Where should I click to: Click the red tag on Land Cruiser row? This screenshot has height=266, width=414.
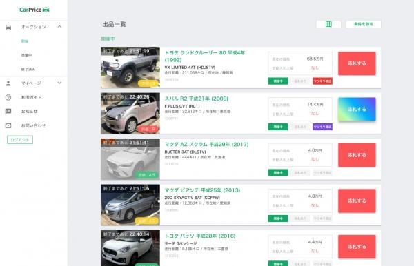coord(322,81)
